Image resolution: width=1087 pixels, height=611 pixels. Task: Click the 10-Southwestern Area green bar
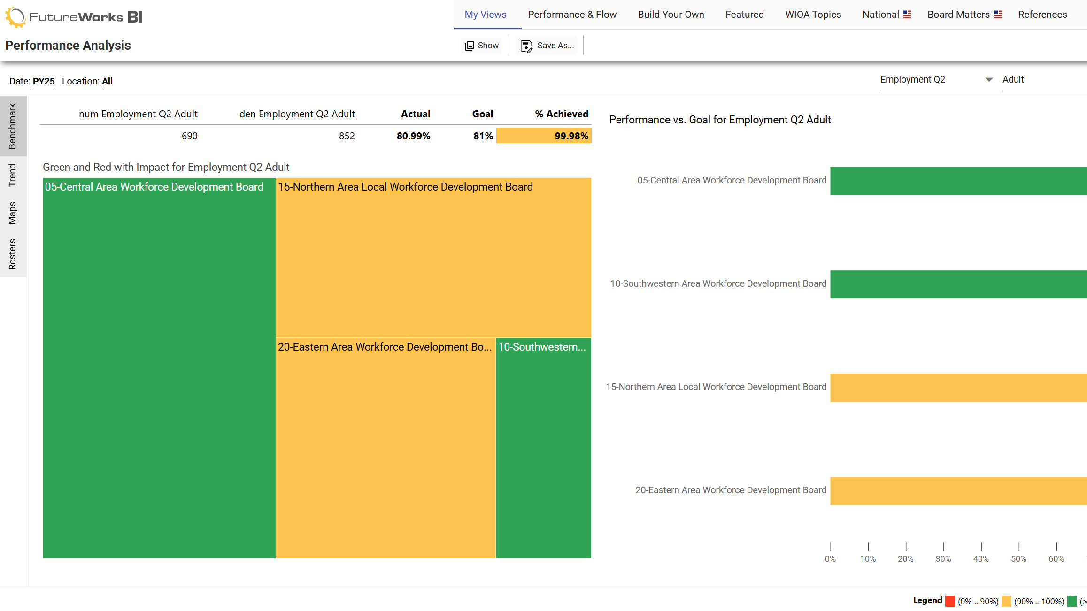(958, 284)
